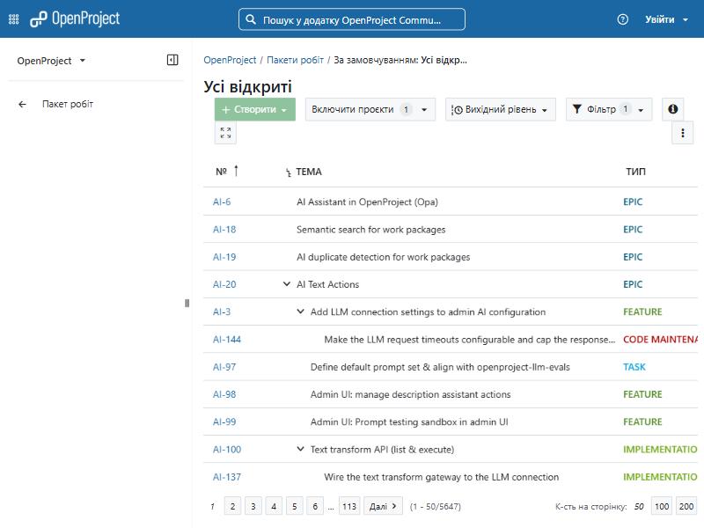
Task: Go to page 2
Action: coord(232,506)
